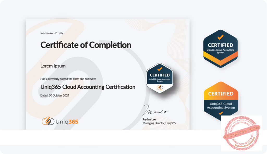Image resolution: width=267 pixels, height=154 pixels.
Task: Click the "Dated: 30 October 2024" line
Action: (55, 95)
